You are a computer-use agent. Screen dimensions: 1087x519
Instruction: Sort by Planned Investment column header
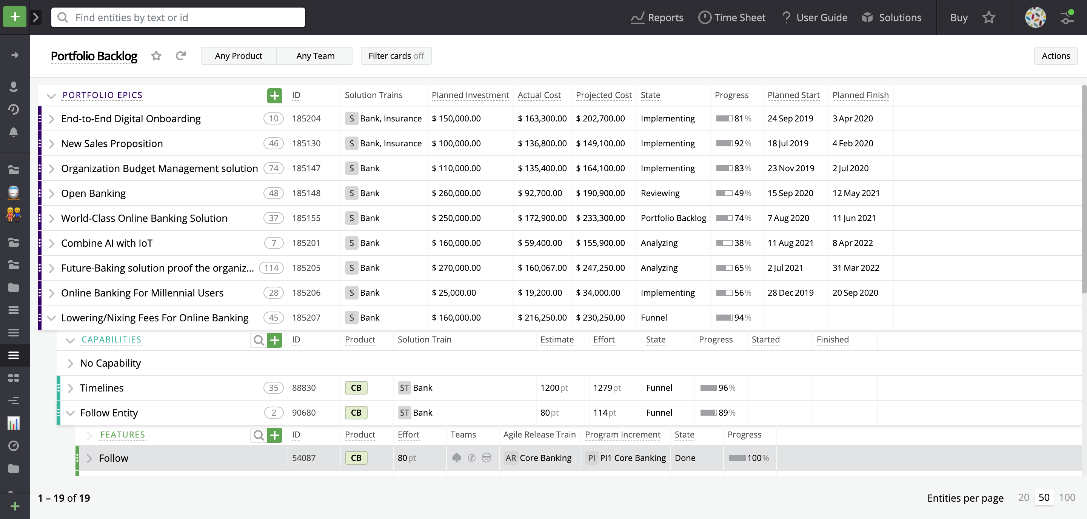[x=470, y=95]
